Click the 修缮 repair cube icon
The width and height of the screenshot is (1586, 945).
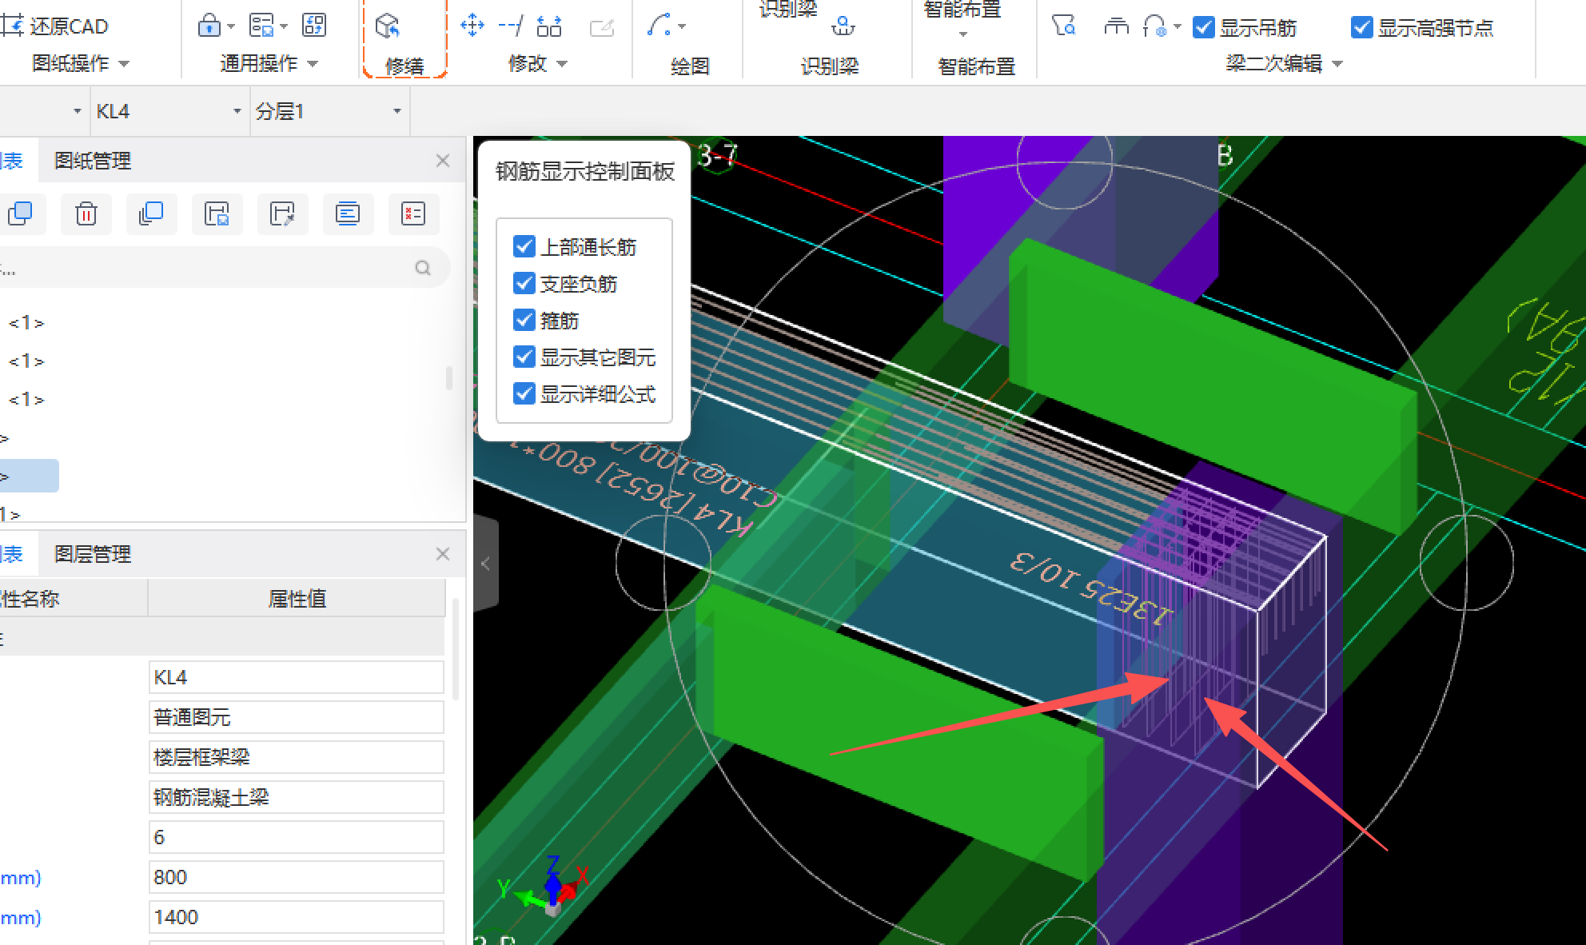[388, 26]
